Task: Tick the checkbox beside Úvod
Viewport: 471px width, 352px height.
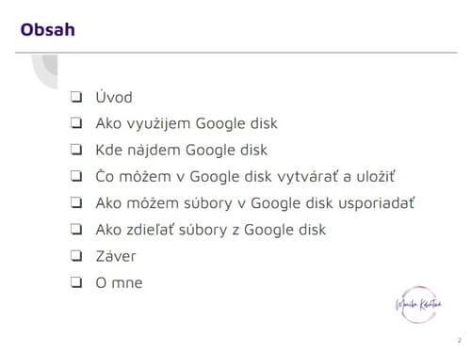Action: (x=76, y=97)
